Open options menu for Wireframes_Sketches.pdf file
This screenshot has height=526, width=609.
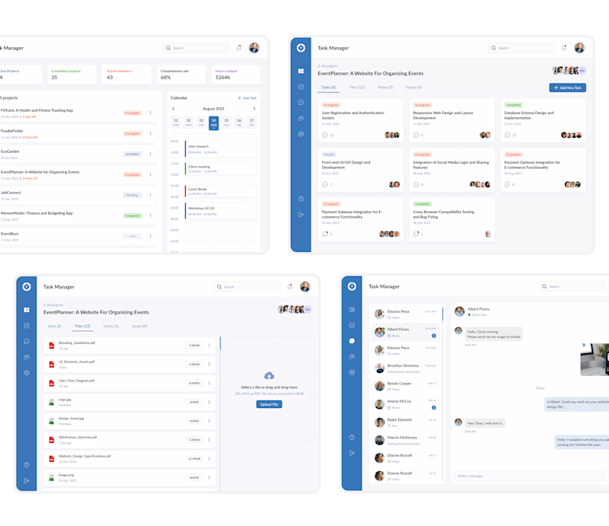[x=209, y=440]
